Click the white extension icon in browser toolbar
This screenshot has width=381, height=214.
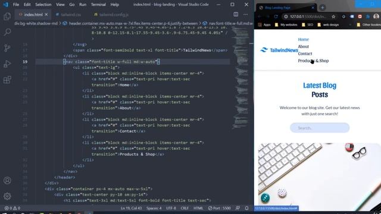[352, 17]
